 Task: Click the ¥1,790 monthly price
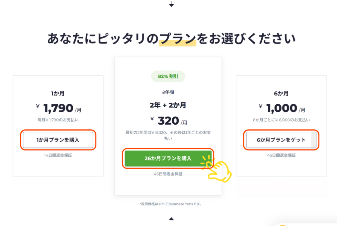[58, 108]
